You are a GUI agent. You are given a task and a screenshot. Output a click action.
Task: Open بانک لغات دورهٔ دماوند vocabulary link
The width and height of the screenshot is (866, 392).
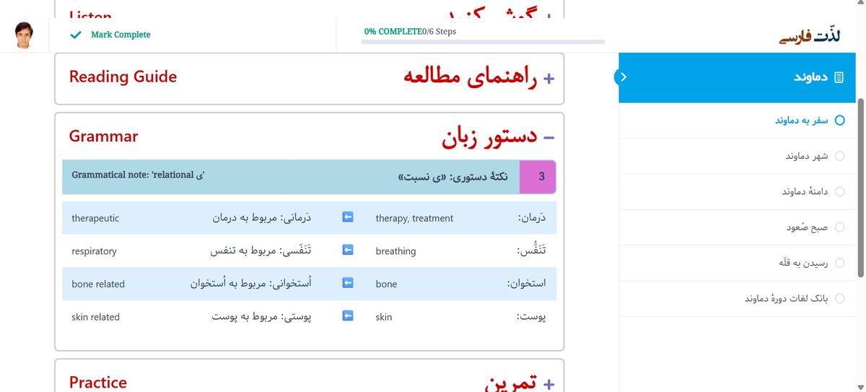785,298
